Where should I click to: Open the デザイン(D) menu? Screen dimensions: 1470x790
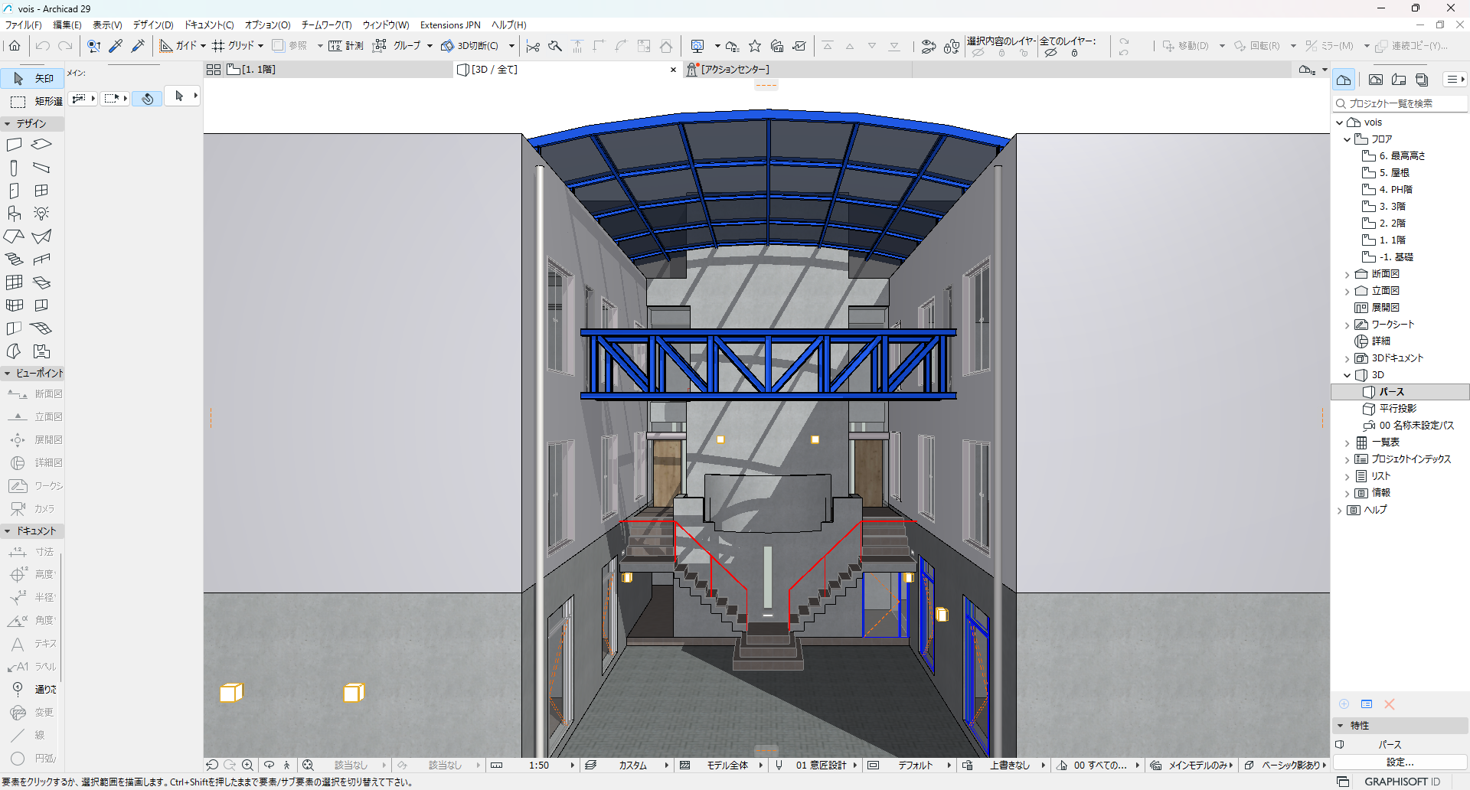point(152,24)
